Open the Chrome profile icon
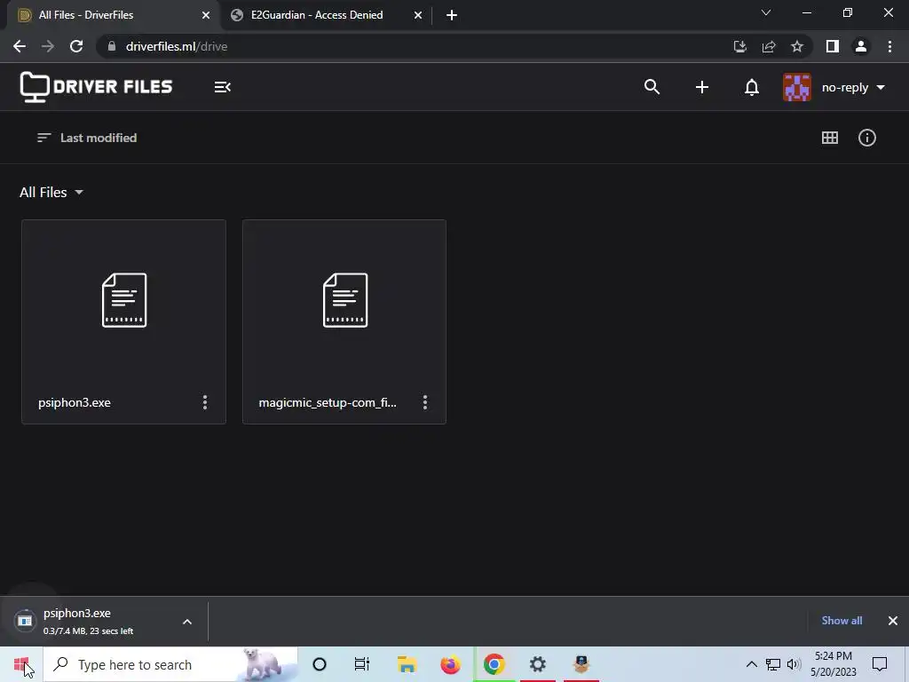This screenshot has height=682, width=909. 861,46
